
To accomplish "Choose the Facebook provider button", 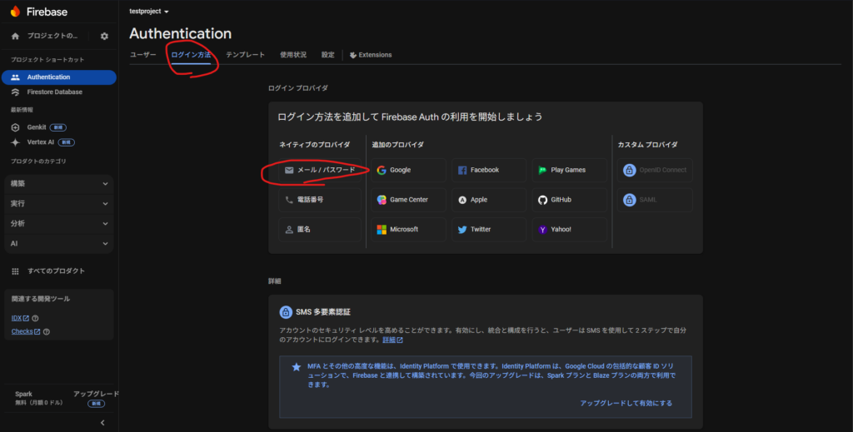I will [x=489, y=170].
